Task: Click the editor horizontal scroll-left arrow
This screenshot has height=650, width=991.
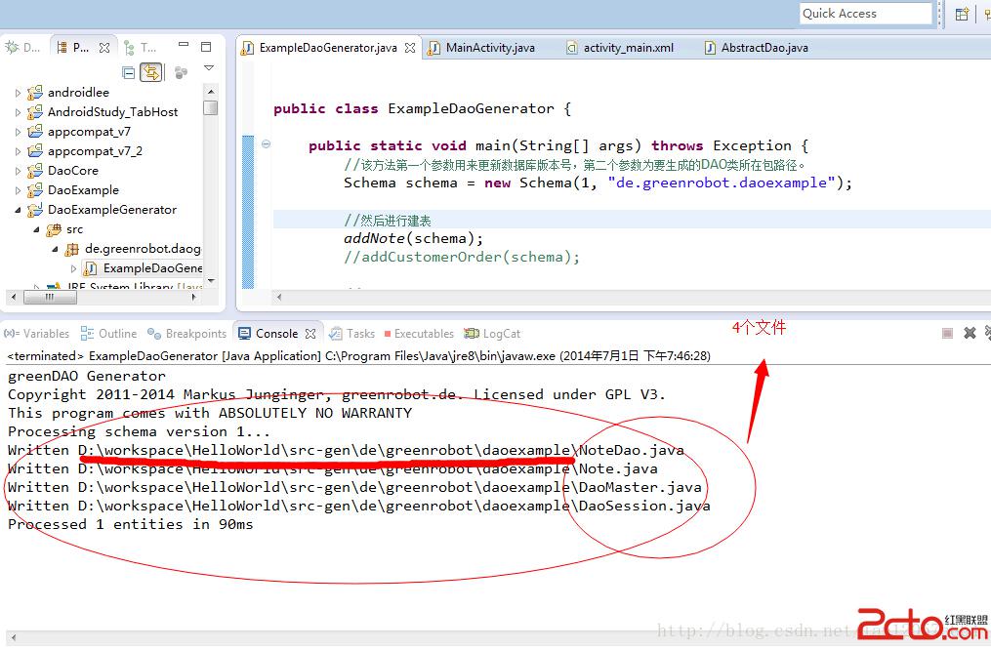Action: click(278, 297)
